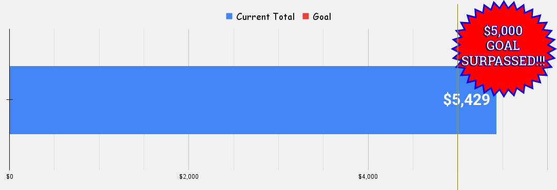Click the blue Current Total bar
557x190 pixels.
coord(253,100)
